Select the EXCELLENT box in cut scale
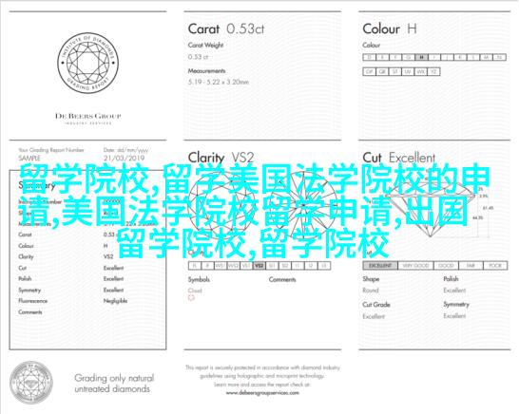Image resolution: width=519 pixels, height=414 pixels. pos(380,266)
